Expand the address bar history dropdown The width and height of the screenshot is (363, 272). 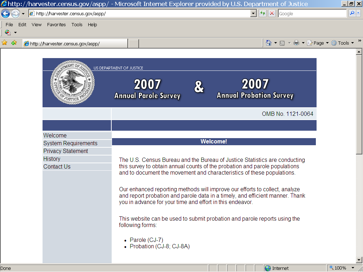click(253, 14)
